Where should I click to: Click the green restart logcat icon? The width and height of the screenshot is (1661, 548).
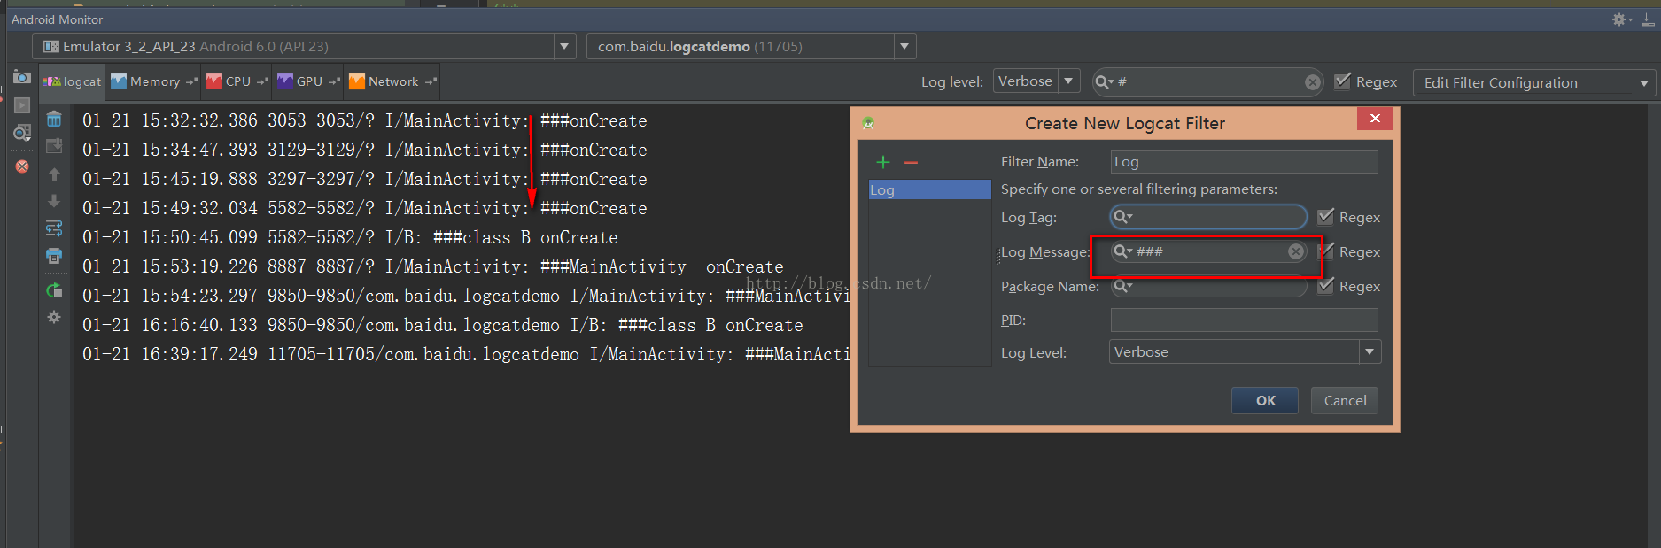(x=54, y=289)
